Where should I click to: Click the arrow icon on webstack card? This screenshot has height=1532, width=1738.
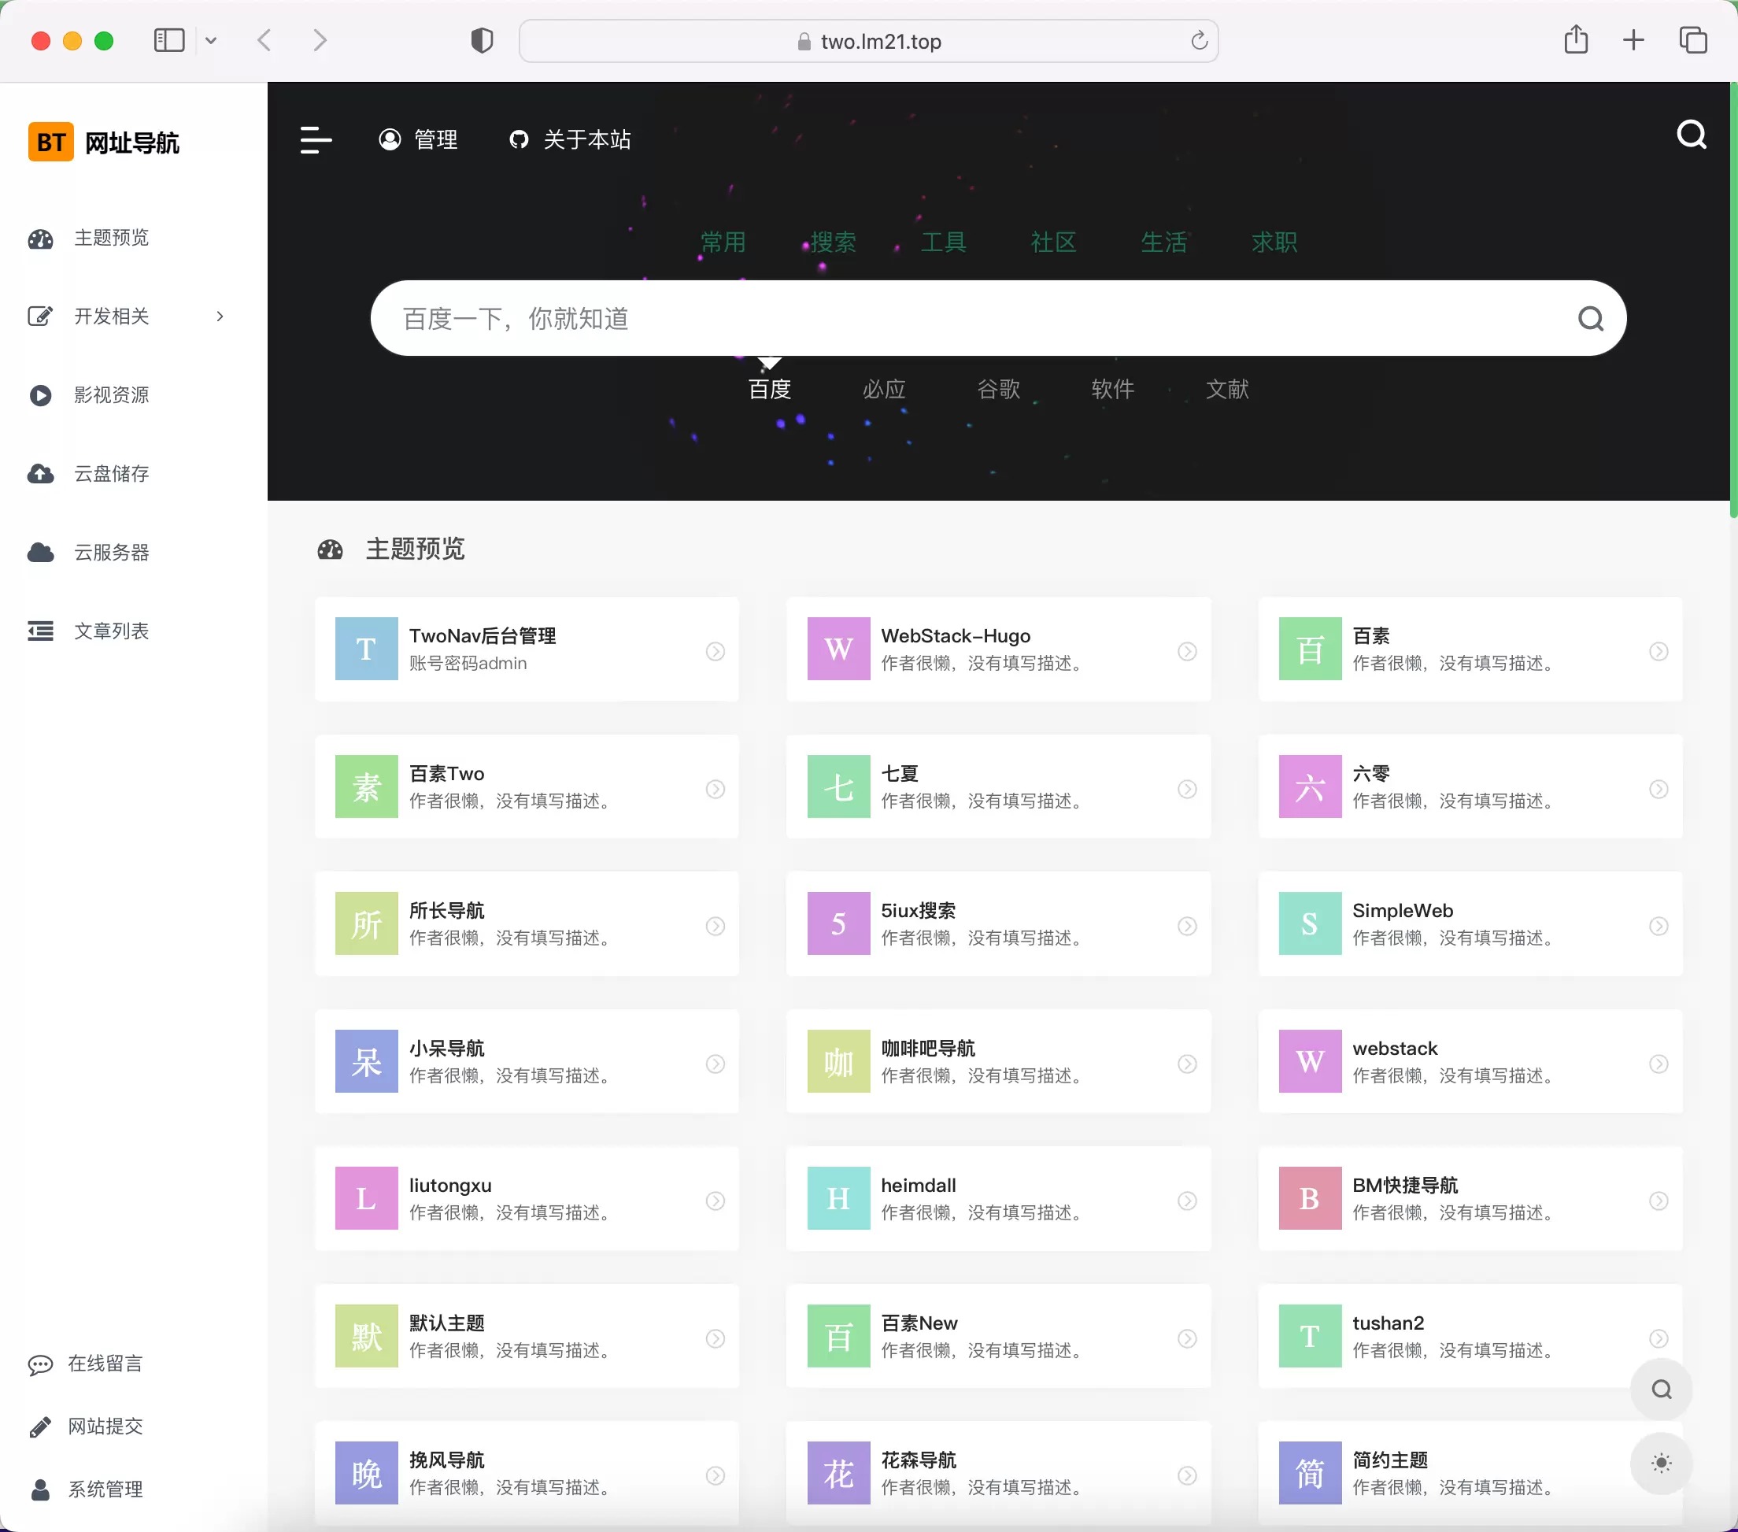[1658, 1064]
